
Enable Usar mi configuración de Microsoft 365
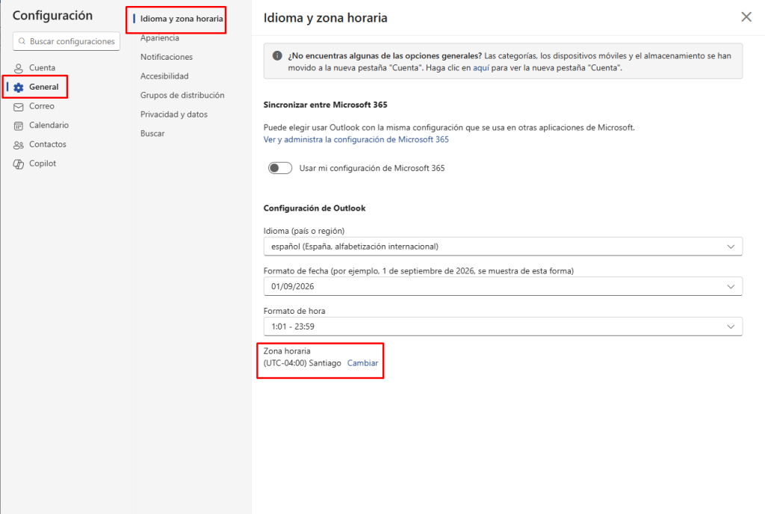pos(280,168)
